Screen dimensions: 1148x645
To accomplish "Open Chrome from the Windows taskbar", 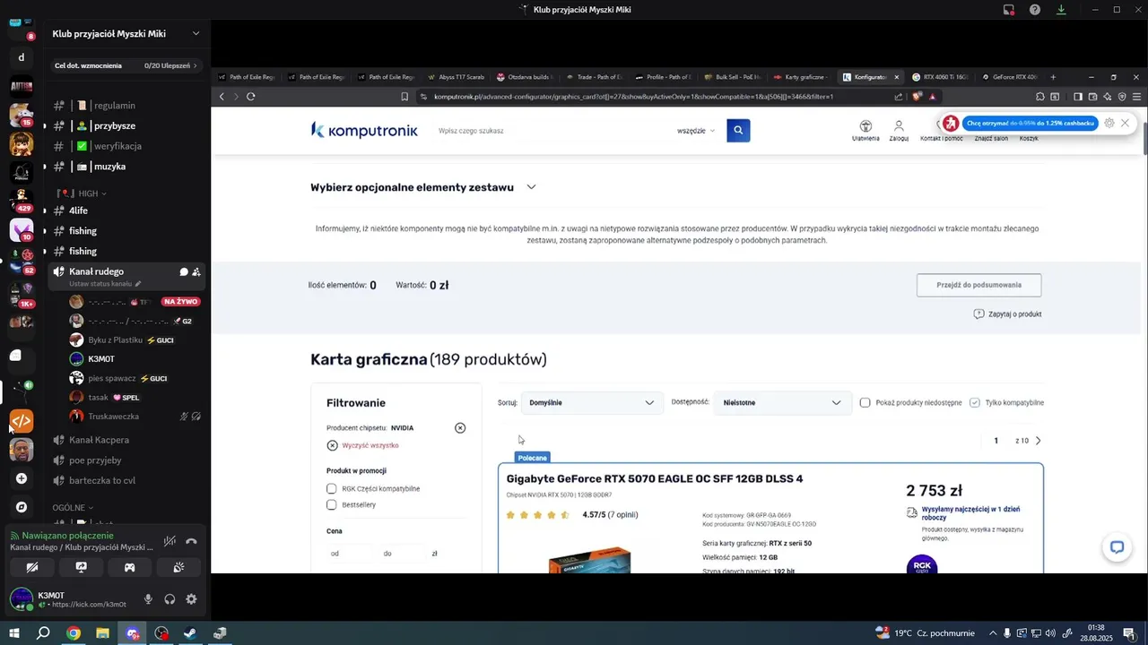I will point(74,633).
